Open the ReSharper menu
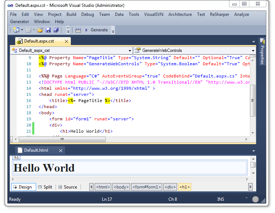Screen dimensions: 275x213 [219, 14]
